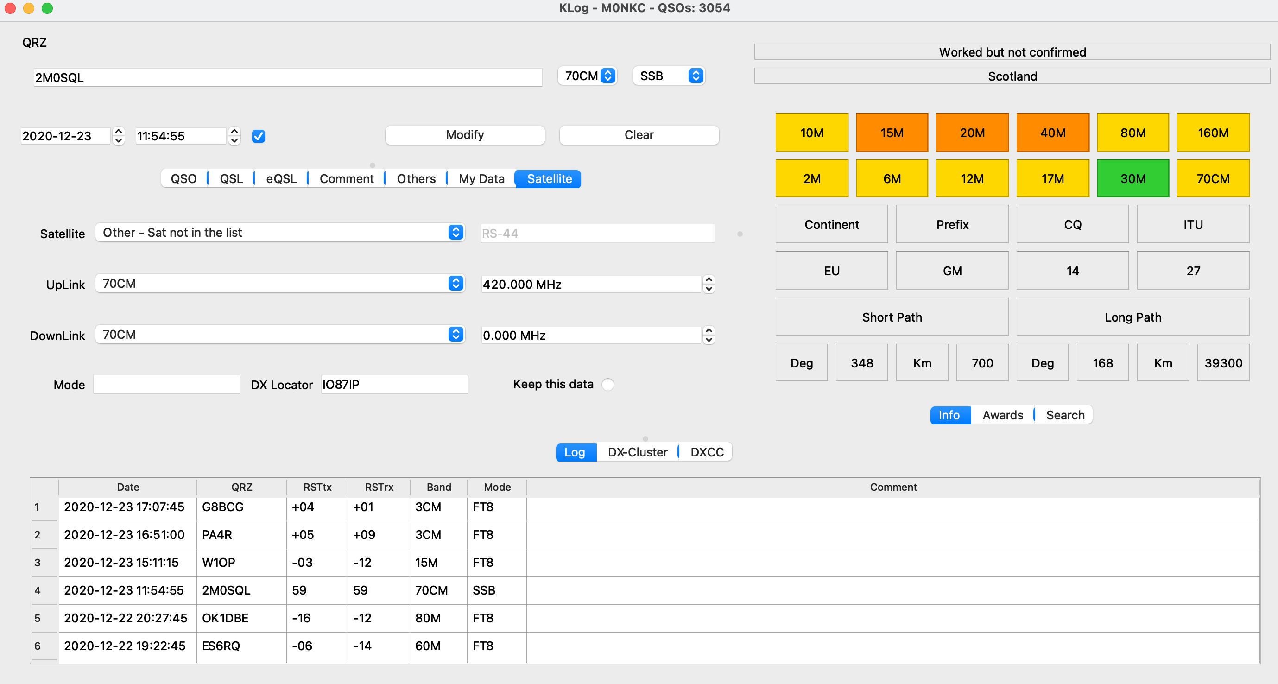Click the date field stepper arrows
1278x684 pixels.
pos(118,136)
